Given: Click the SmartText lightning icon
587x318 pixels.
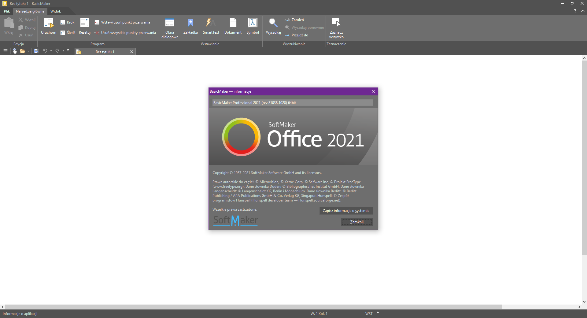Looking at the screenshot, I should 211,23.
